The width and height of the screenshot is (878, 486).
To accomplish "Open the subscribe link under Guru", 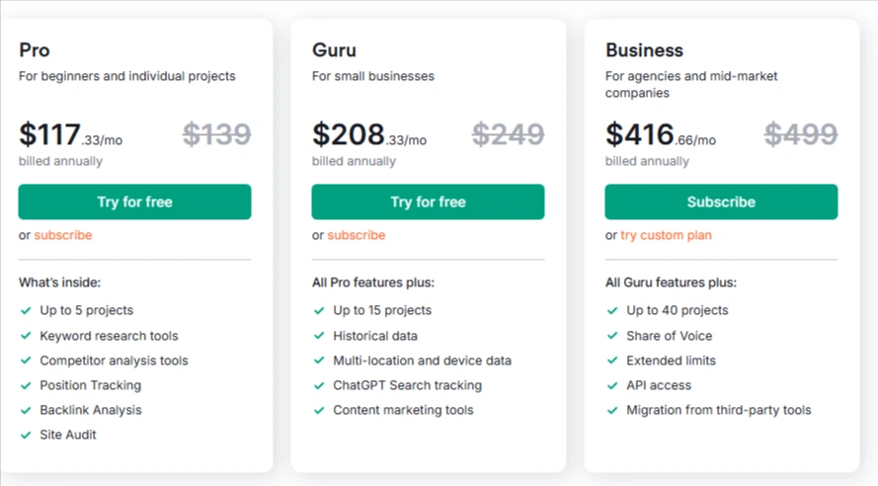I will (357, 235).
